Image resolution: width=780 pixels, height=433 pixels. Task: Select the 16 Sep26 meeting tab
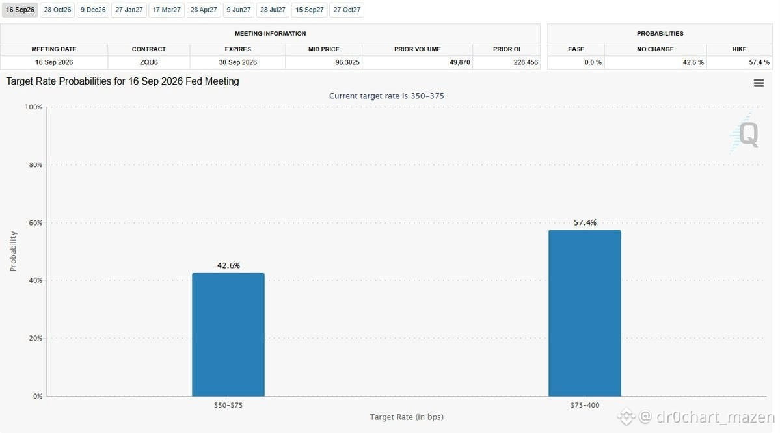(x=20, y=10)
